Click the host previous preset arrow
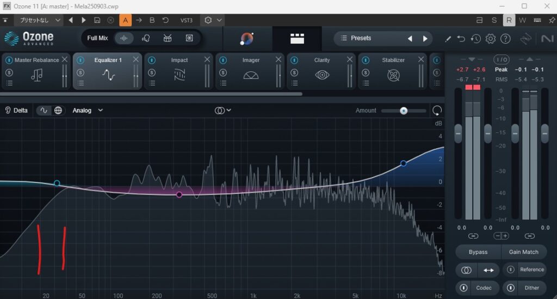Image resolution: width=557 pixels, height=299 pixels. click(70, 20)
